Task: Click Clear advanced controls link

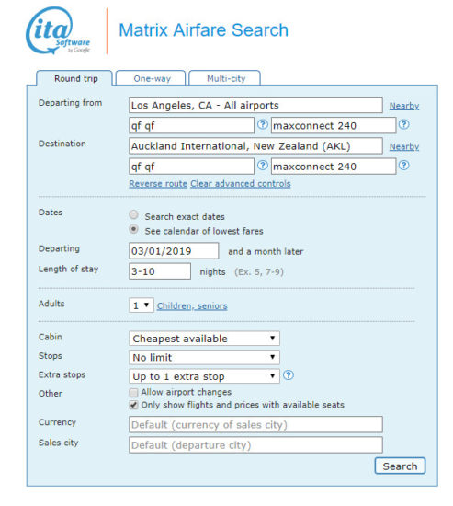Action: 241,184
